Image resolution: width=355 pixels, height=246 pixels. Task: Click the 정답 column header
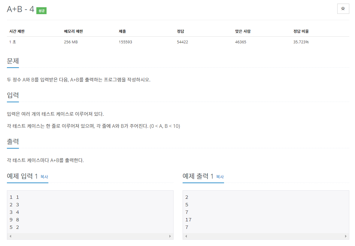[181, 31]
